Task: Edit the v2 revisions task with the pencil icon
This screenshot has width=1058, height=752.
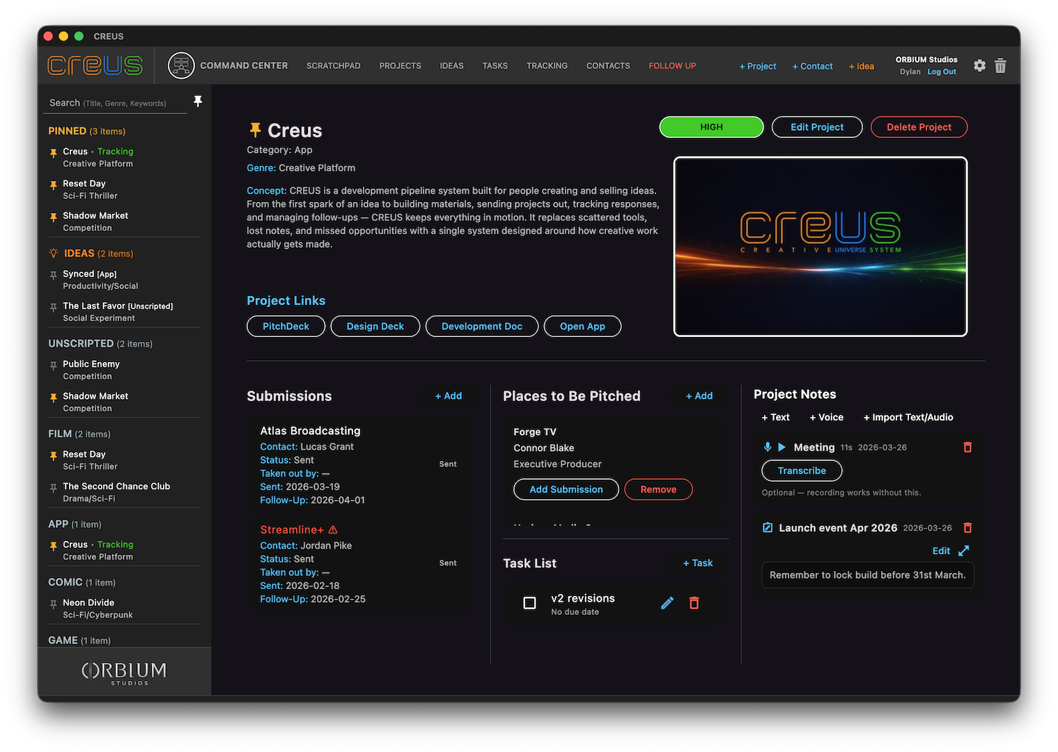Action: 667,602
